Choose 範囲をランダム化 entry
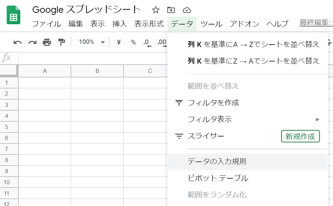 [x=248, y=195]
